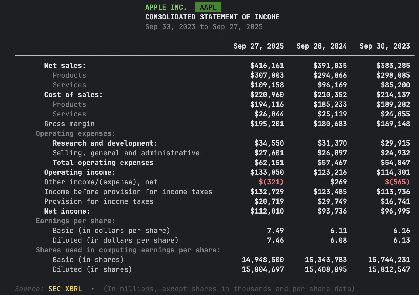Select the Research and development: label
Image resolution: width=419 pixels, height=295 pixels.
(x=105, y=143)
